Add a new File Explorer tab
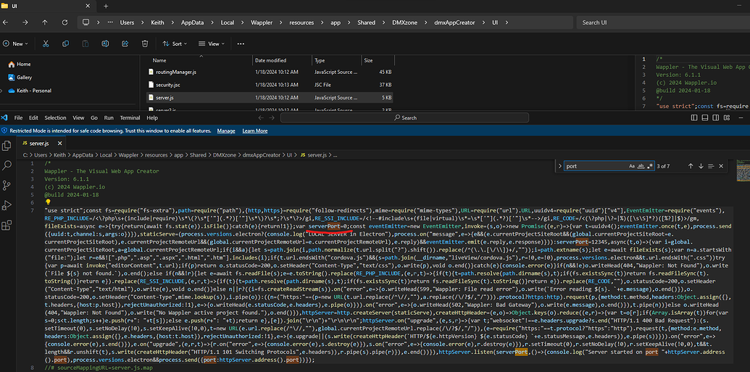750x372 pixels. tap(106, 7)
